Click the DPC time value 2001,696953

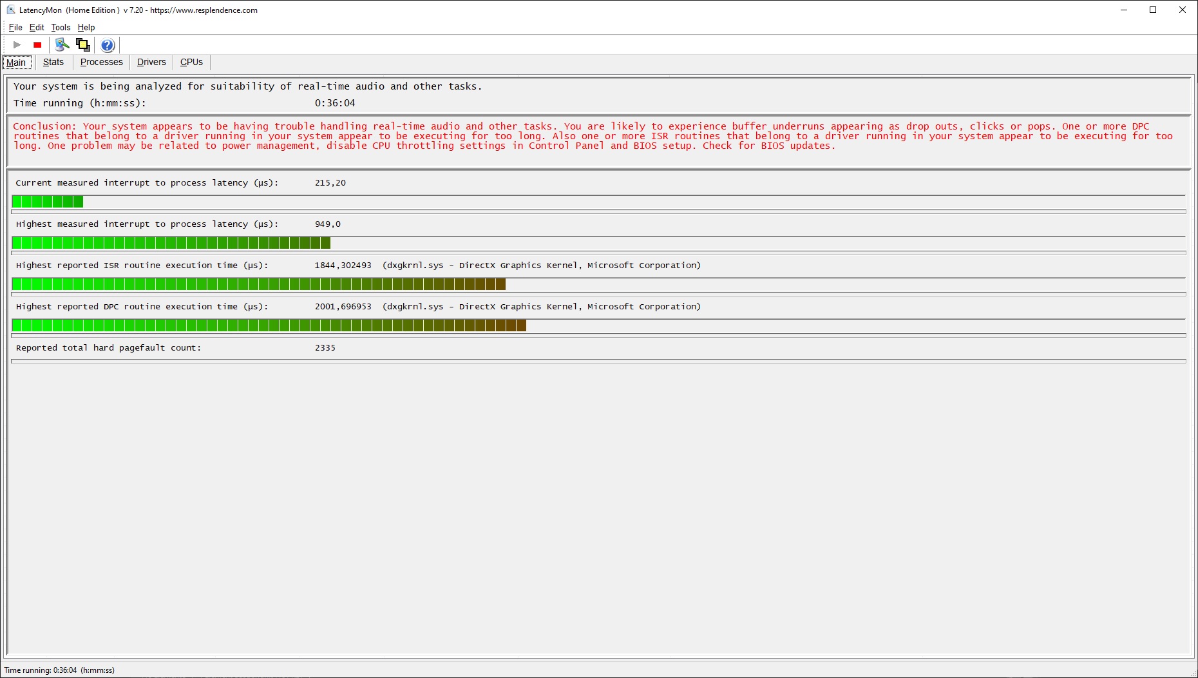(343, 307)
